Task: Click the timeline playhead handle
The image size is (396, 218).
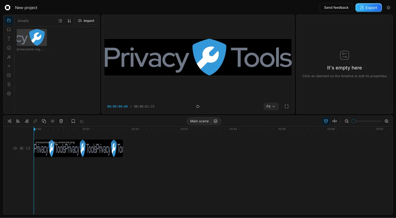Action: (x=34, y=129)
